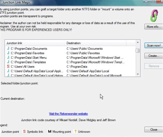
Task: Click destination C:\Users\Default\AppData\Local
Action: pos(88,71)
